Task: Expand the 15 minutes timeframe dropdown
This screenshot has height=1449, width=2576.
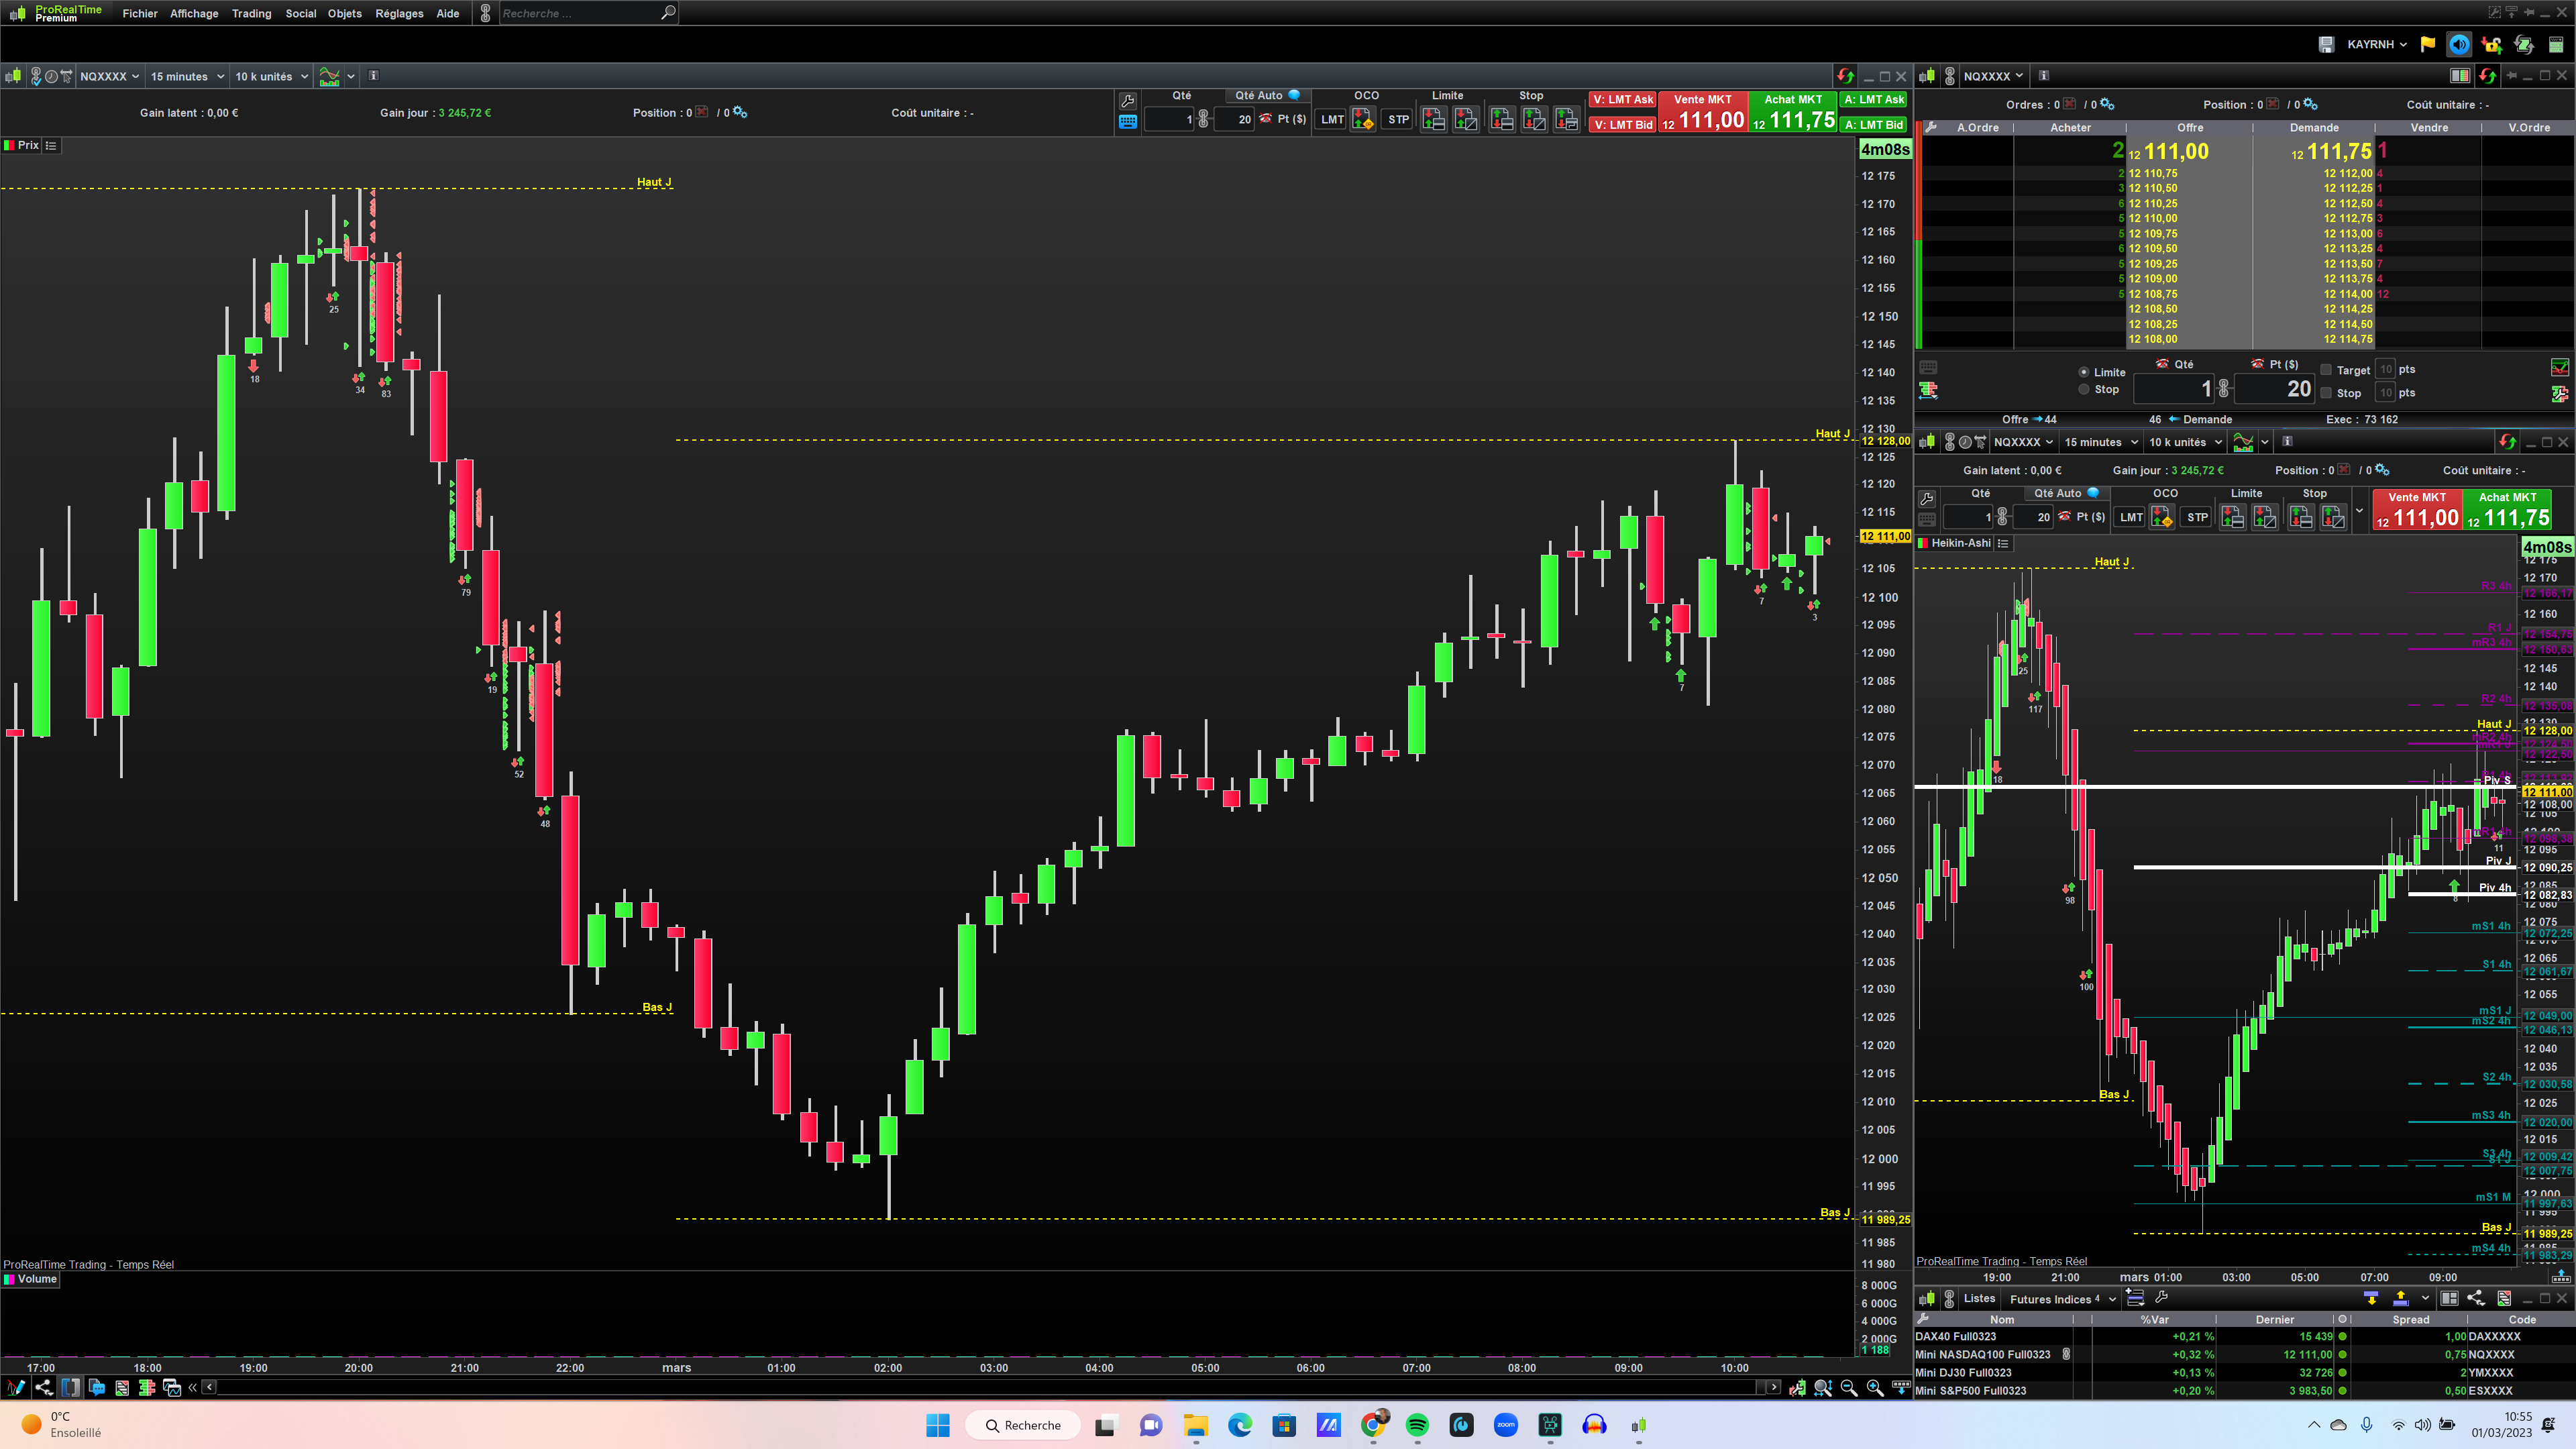Action: pos(187,76)
